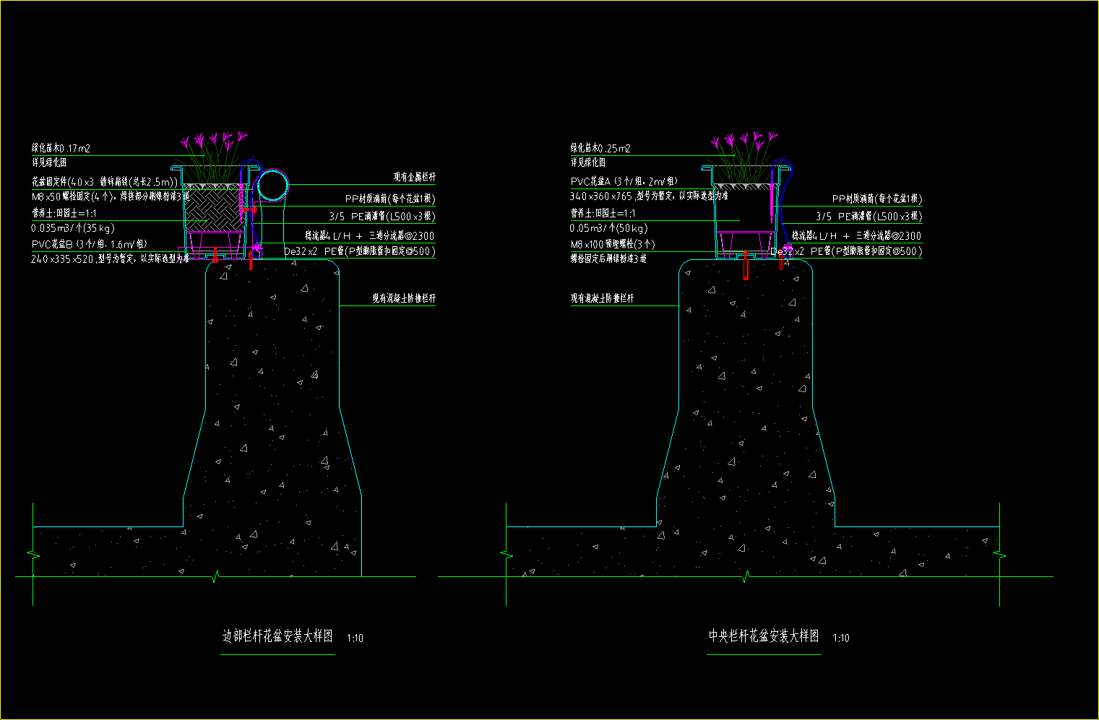
Task: Select the 边部栏杆花盆安装大样图 title text
Action: pyautogui.click(x=277, y=637)
